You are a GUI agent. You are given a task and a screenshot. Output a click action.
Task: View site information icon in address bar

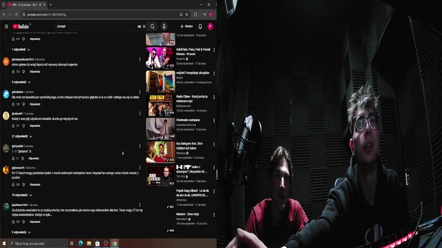click(23, 14)
